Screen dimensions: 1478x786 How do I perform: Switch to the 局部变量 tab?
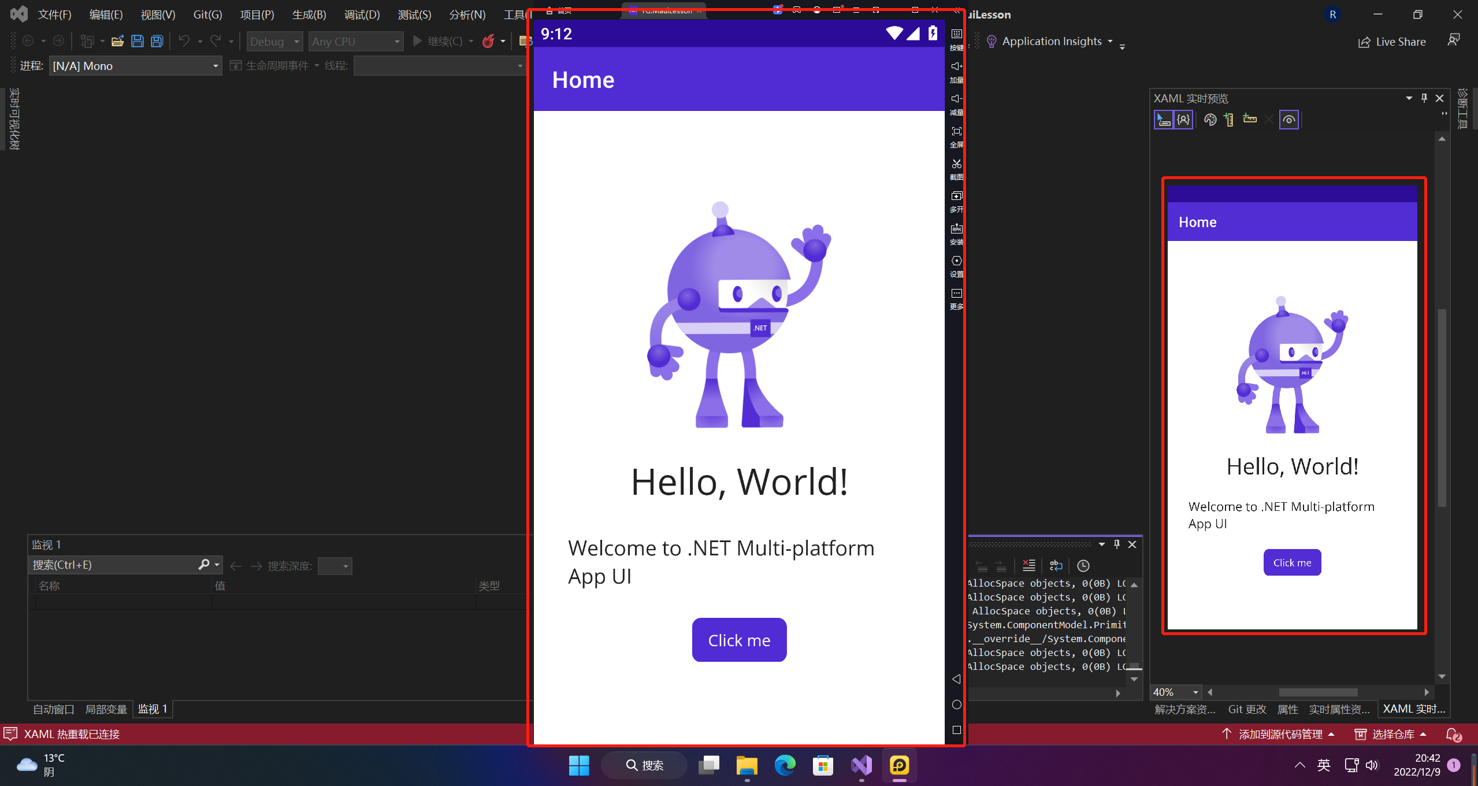click(x=106, y=709)
